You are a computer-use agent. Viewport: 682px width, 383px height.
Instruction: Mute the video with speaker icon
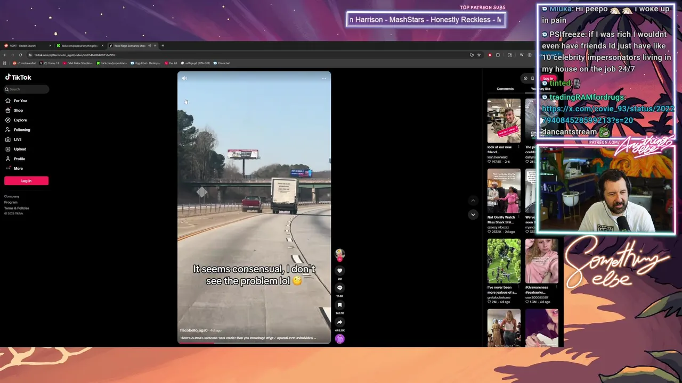pyautogui.click(x=184, y=78)
